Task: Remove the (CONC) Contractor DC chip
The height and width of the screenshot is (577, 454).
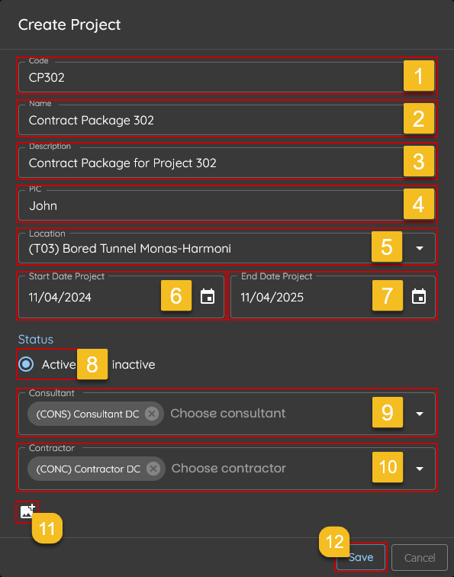Action: click(x=153, y=469)
